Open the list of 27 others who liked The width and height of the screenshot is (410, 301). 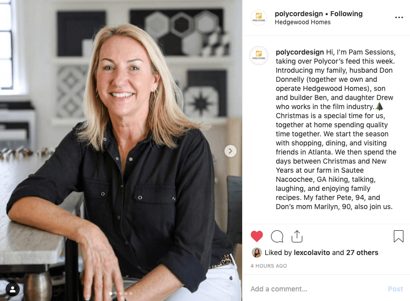point(362,253)
